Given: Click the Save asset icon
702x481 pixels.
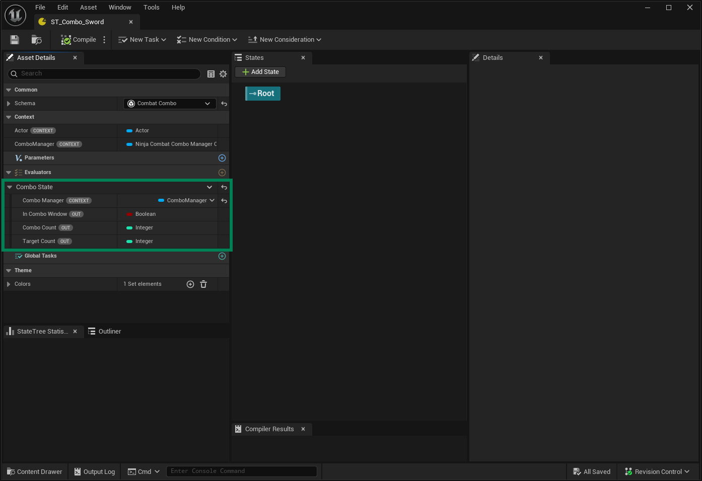Looking at the screenshot, I should pyautogui.click(x=15, y=40).
